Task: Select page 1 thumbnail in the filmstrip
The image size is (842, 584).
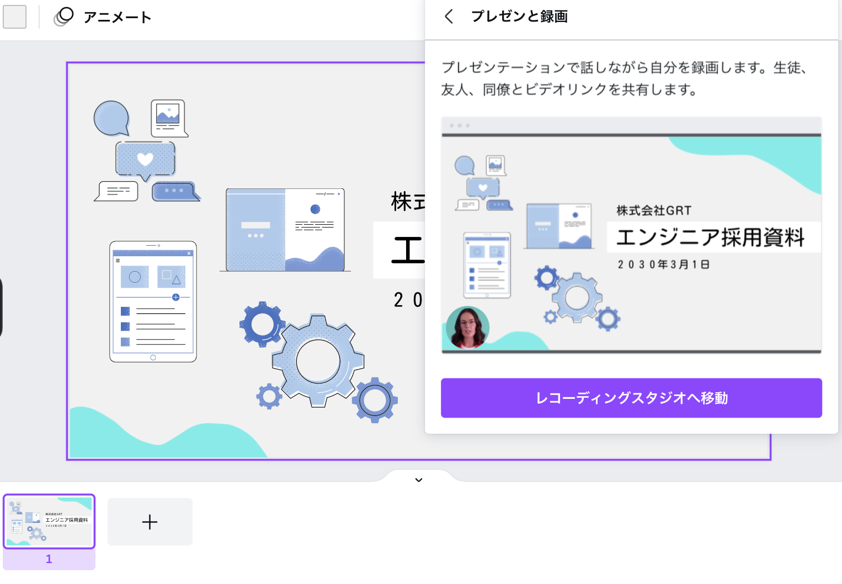Action: pos(49,521)
